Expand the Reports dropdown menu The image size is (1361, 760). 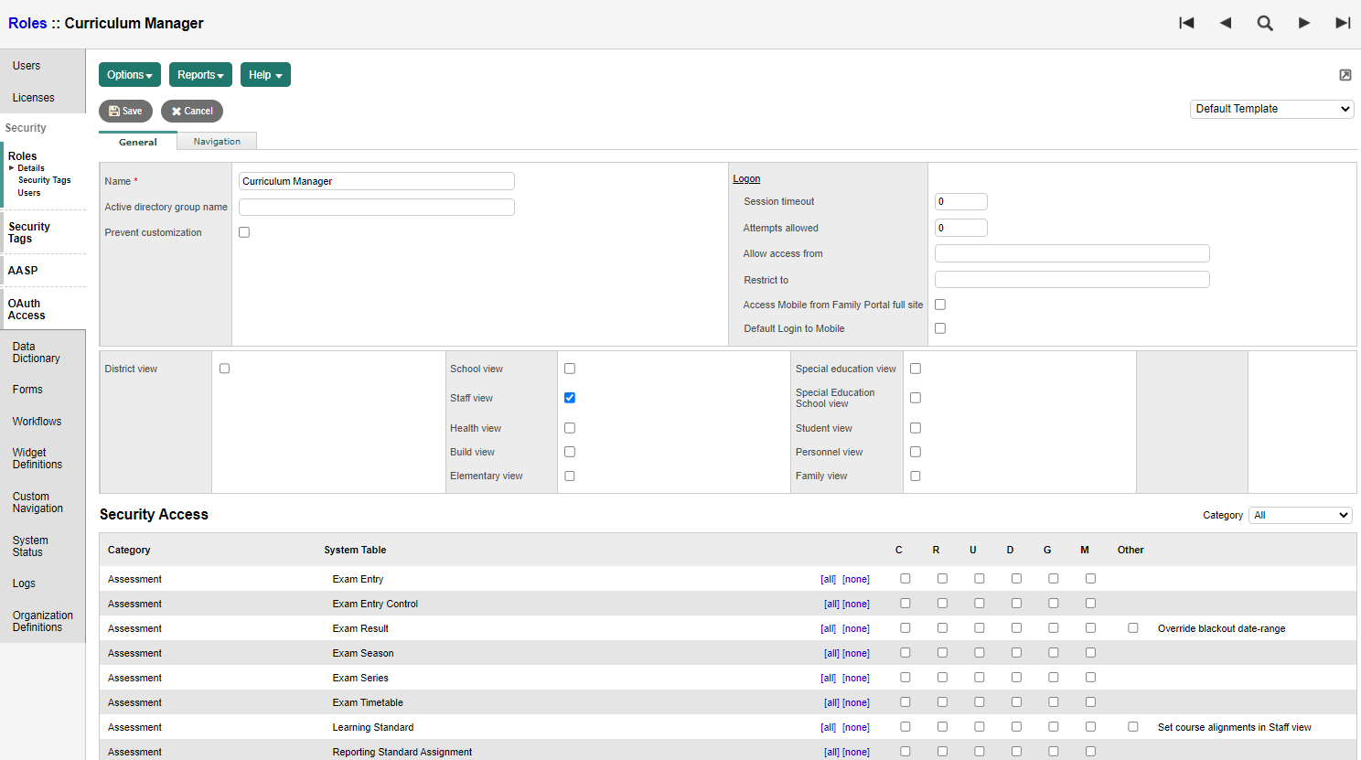(200, 75)
